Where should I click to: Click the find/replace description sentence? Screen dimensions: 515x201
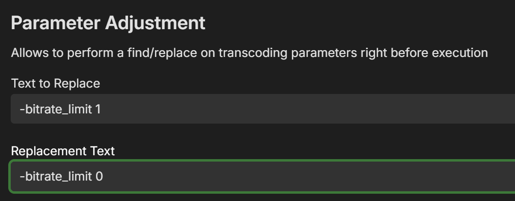[249, 53]
